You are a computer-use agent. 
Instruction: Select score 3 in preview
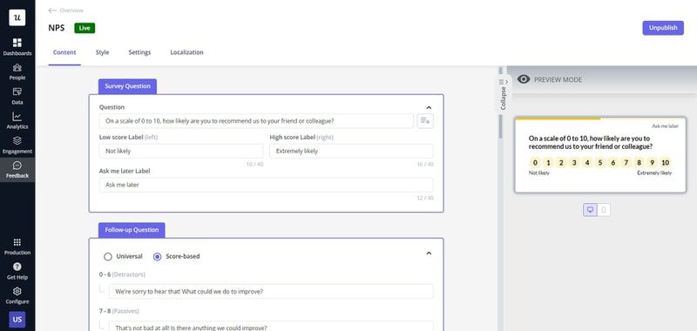coord(574,163)
